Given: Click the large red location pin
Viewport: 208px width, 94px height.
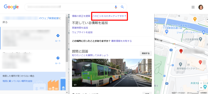Looking at the screenshot, I should coord(181,51).
